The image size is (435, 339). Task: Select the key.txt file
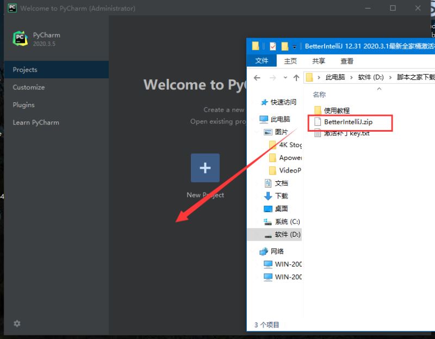346,133
